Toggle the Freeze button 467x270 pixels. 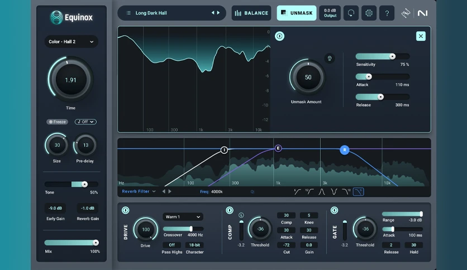pos(57,122)
